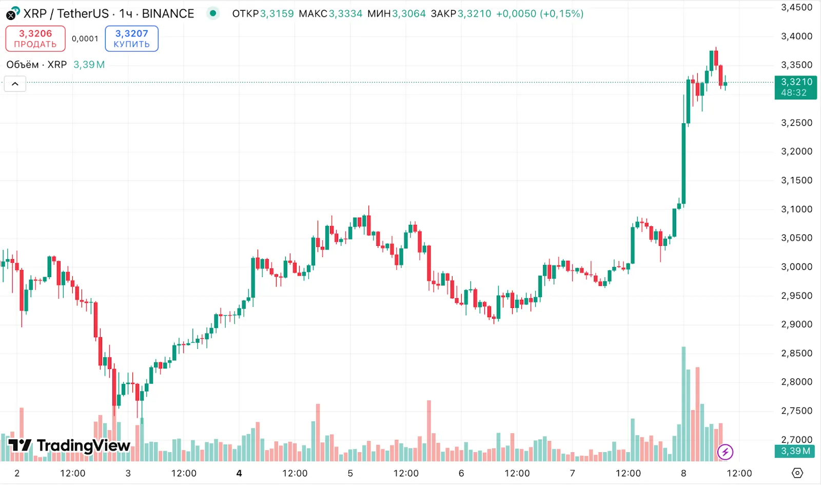Open instant trading via the purple lightning icon
This screenshot has width=821, height=485.
pyautogui.click(x=725, y=452)
